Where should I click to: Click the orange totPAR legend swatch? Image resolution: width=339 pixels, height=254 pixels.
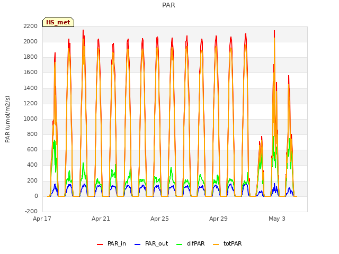[x=216, y=244]
